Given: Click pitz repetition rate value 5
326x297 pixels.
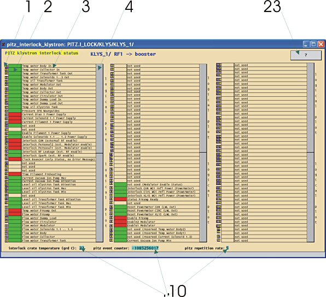Looking at the screenshot, I should click(x=228, y=248).
